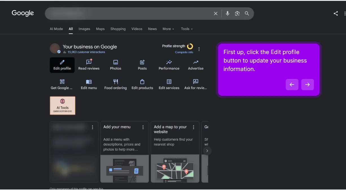Screen dimensions: 346x190
Task: Open the Photos option
Action: 115,65
